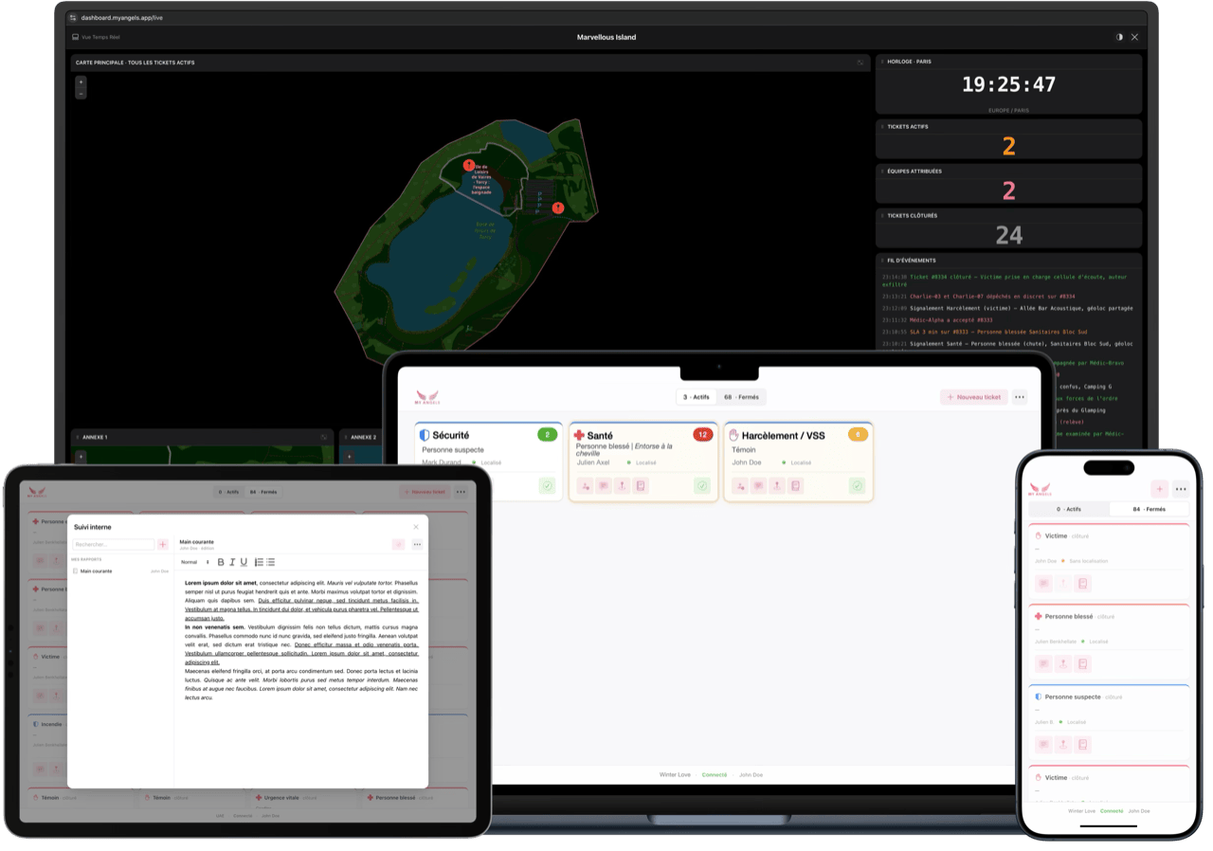Toggle bold formatting in the editor

click(x=221, y=562)
